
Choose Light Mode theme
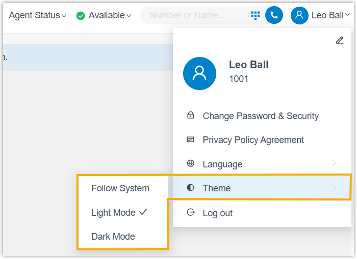(114, 213)
